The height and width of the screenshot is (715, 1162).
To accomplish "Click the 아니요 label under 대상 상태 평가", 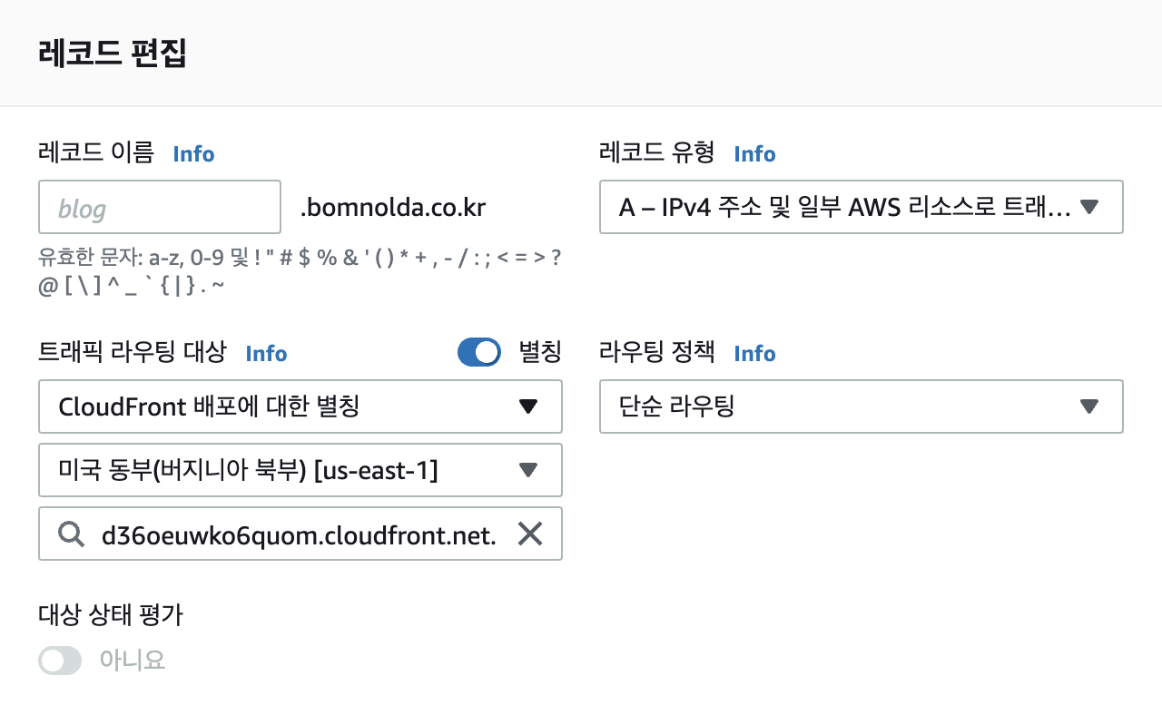I will point(133,660).
